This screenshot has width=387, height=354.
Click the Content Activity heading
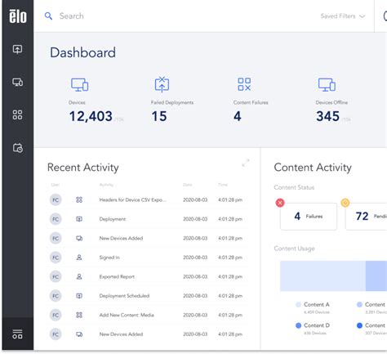[x=313, y=168]
